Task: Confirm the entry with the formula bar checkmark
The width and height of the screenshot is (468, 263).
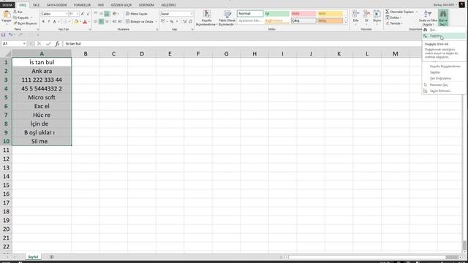Action: [48, 44]
